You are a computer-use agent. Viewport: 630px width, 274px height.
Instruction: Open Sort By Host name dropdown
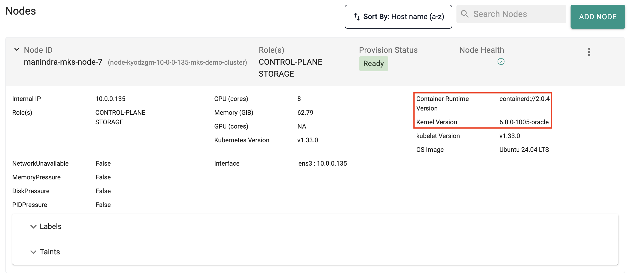coord(398,17)
